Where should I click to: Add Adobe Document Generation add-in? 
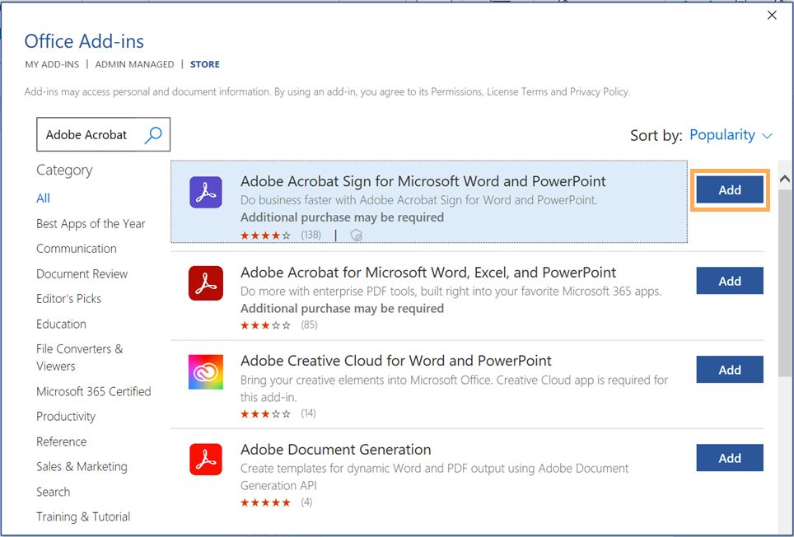coord(730,458)
